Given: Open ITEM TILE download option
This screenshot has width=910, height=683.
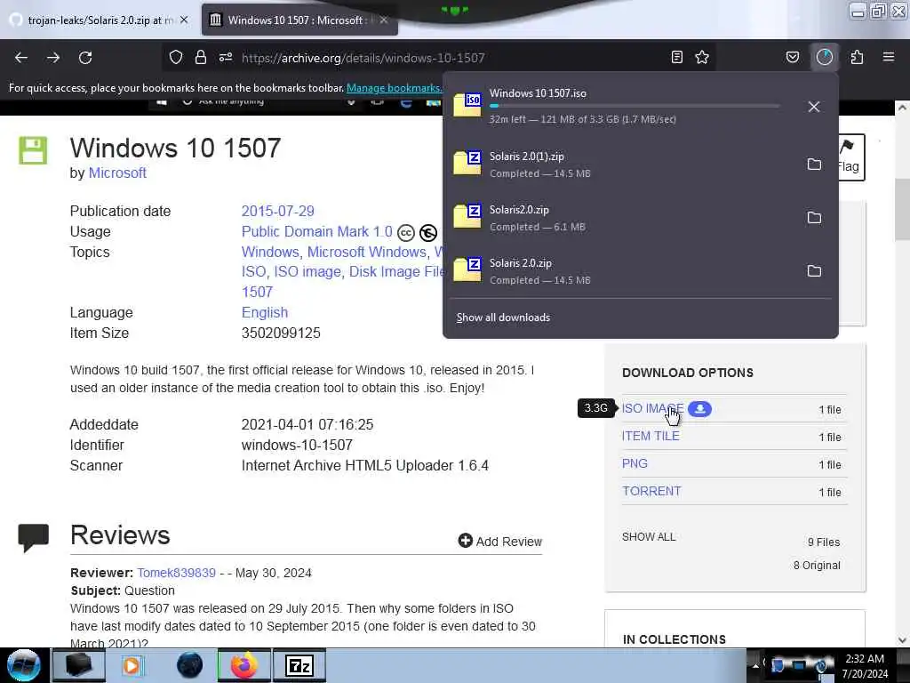Looking at the screenshot, I should click(x=651, y=436).
